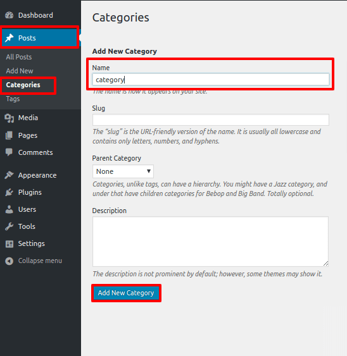Select Categories in Posts submenu
The height and width of the screenshot is (356, 347).
(23, 85)
